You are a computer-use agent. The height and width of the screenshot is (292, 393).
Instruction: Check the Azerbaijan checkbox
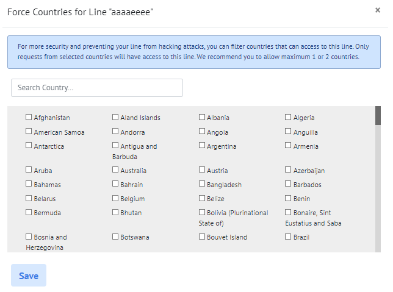point(289,170)
